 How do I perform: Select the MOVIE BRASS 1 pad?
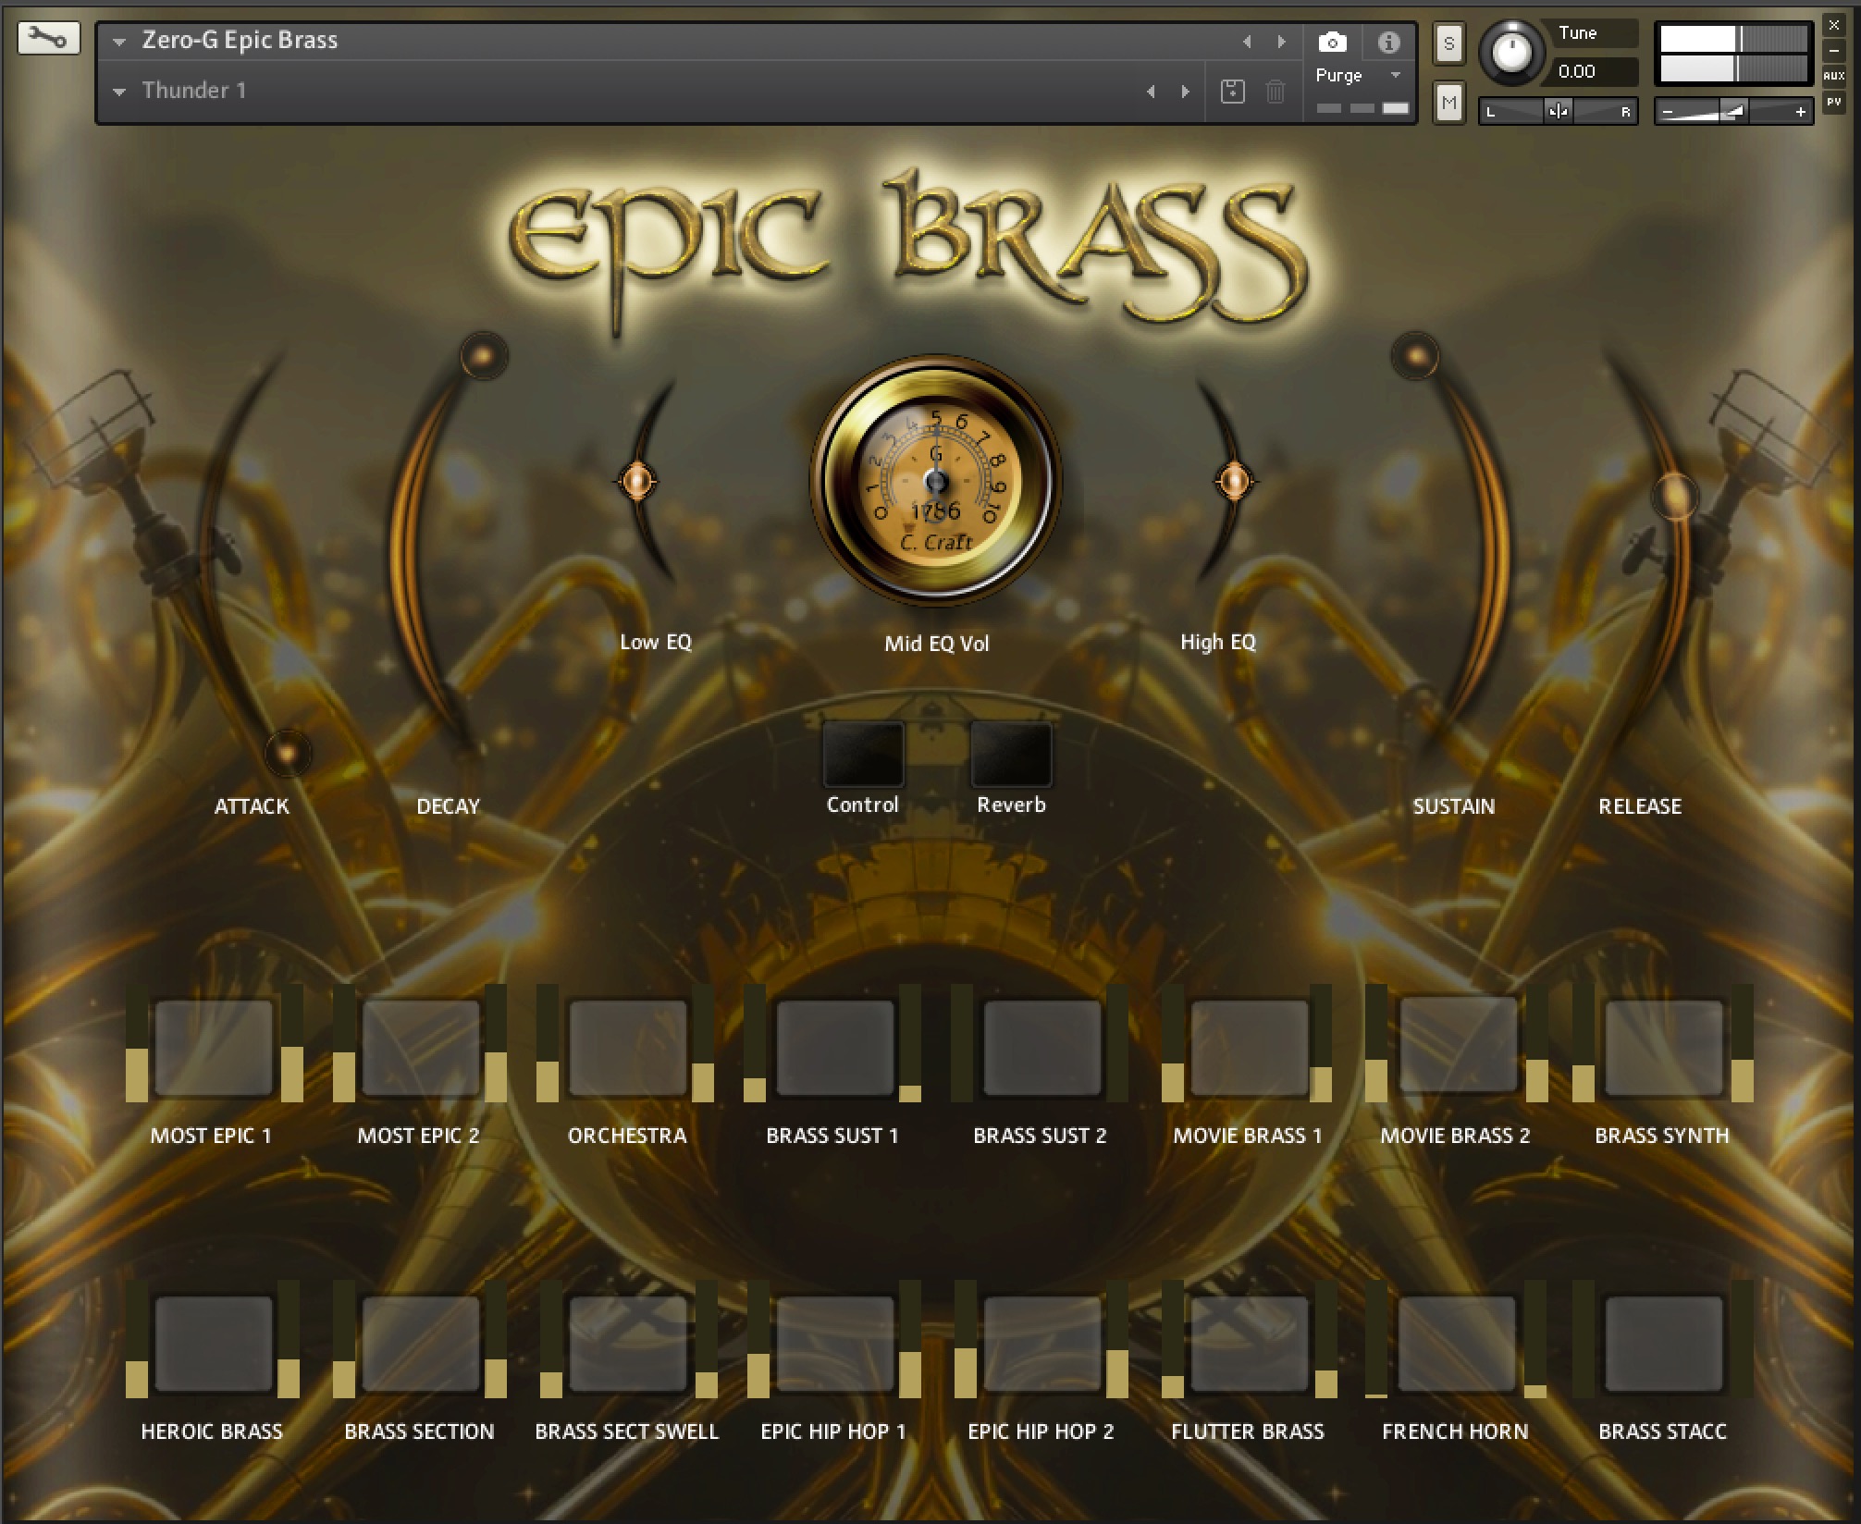(1250, 1048)
